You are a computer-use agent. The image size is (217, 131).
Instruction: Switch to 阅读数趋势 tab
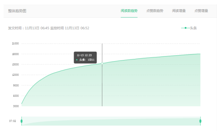pos(129,11)
